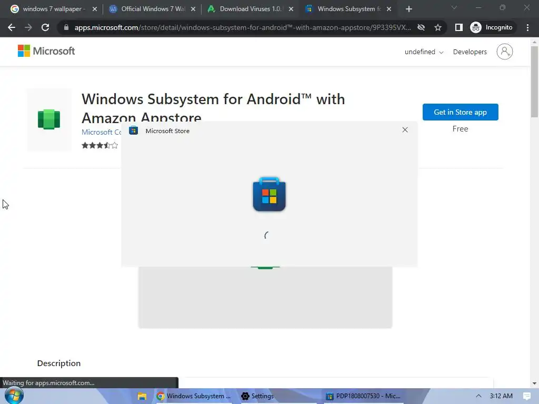Click the browser forward arrow
Image resolution: width=539 pixels, height=404 pixels.
(x=28, y=27)
